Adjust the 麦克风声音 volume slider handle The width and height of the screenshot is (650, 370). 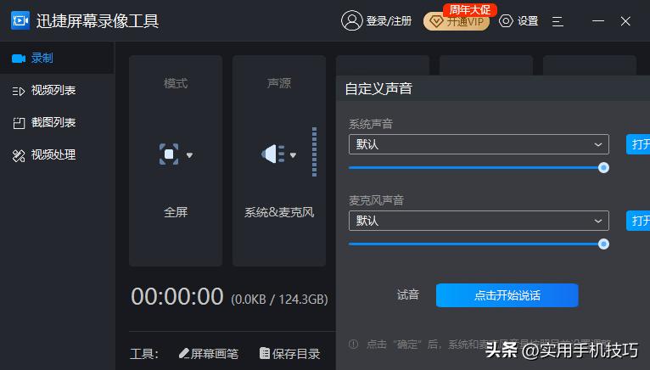pos(603,244)
